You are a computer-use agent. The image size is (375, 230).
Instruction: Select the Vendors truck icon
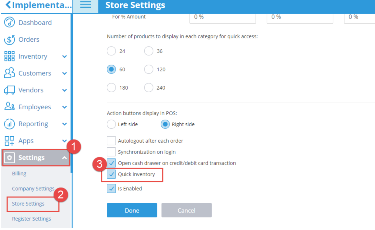coord(9,90)
